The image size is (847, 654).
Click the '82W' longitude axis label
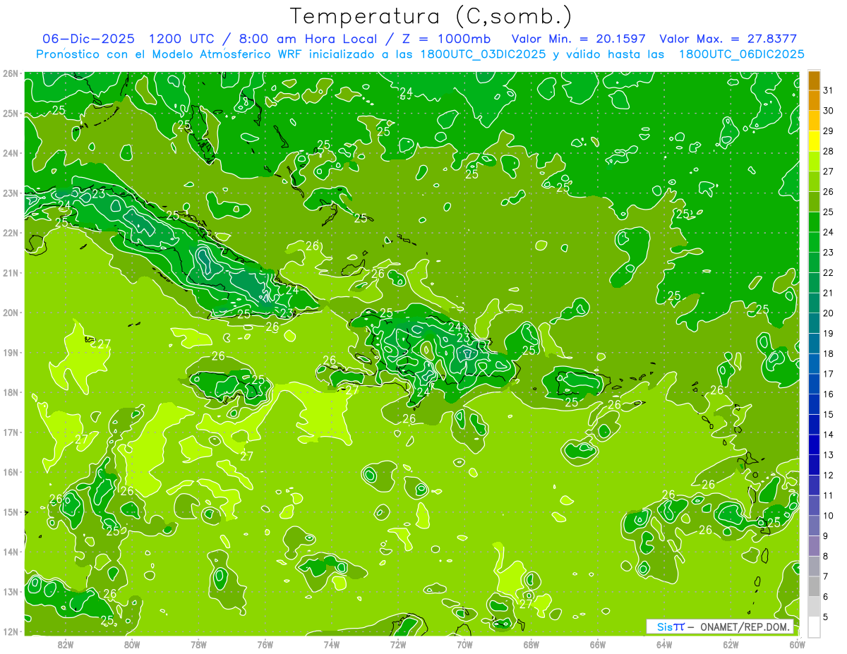66,644
